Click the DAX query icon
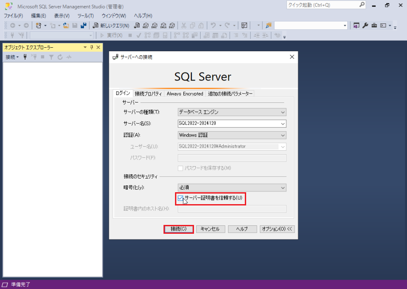The width and height of the screenshot is (407, 289). pyautogui.click(x=172, y=26)
